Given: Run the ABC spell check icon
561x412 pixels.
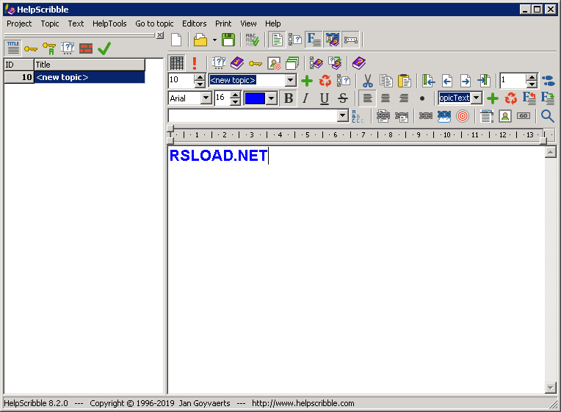Looking at the screenshot, I should tap(252, 40).
